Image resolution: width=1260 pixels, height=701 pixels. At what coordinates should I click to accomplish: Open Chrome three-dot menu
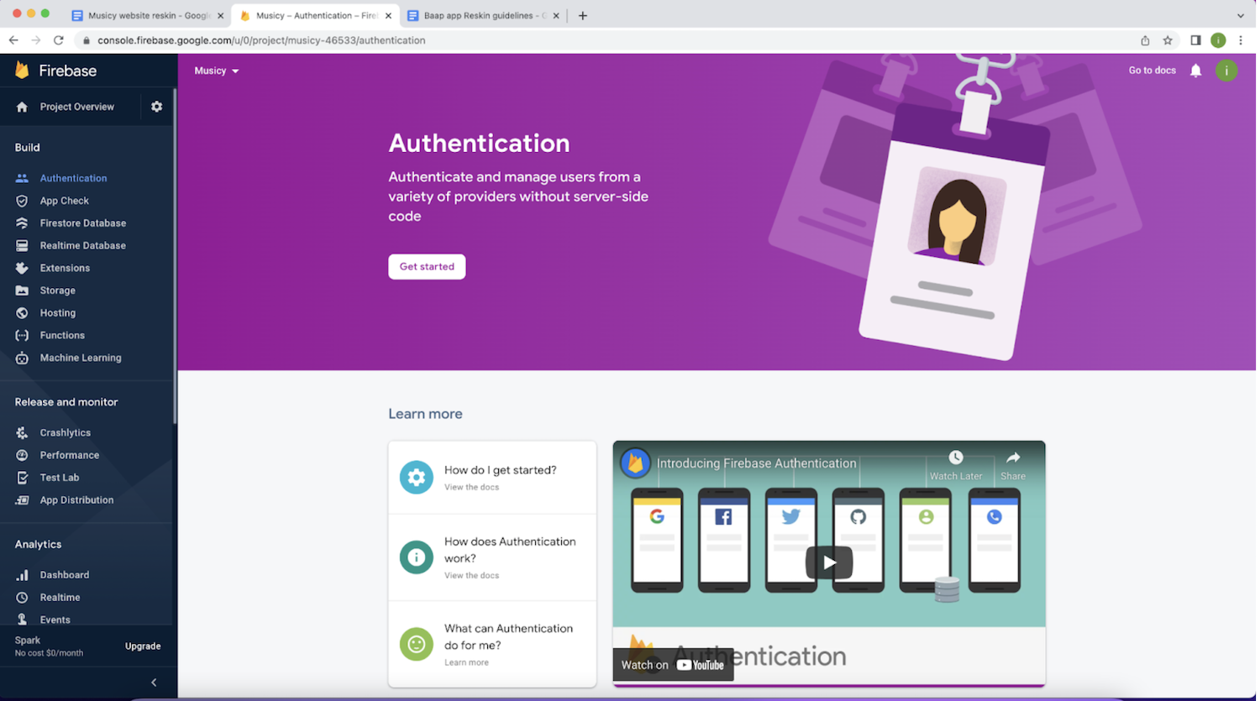(x=1241, y=40)
